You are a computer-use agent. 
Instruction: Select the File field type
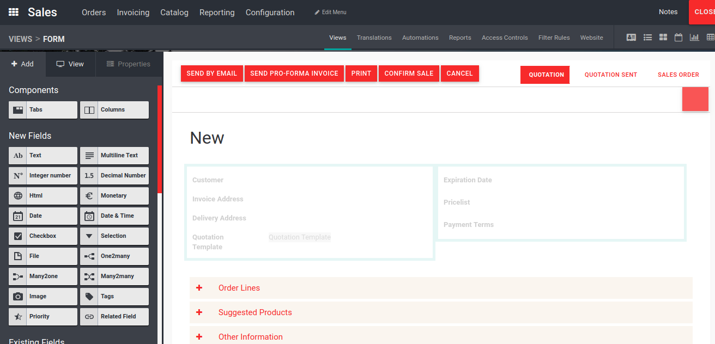coord(43,256)
